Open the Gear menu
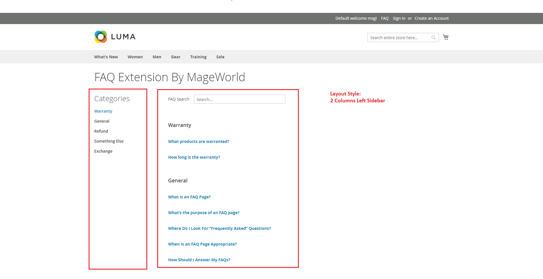 176,57
